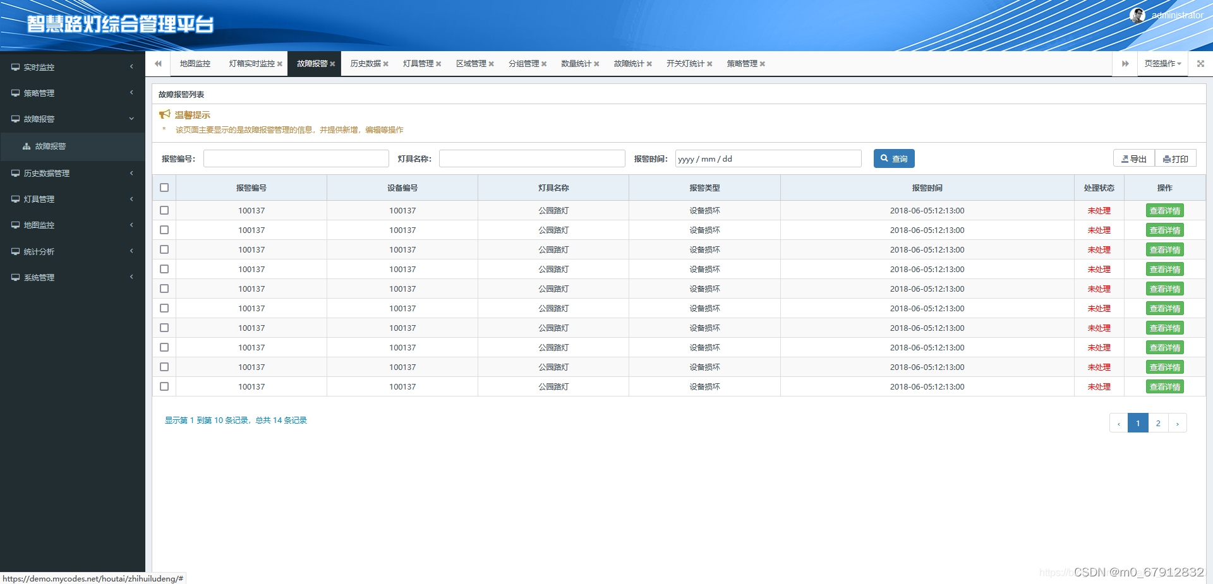Click the sitemap icon beside 故障报警 submenu
The width and height of the screenshot is (1213, 584).
click(27, 146)
